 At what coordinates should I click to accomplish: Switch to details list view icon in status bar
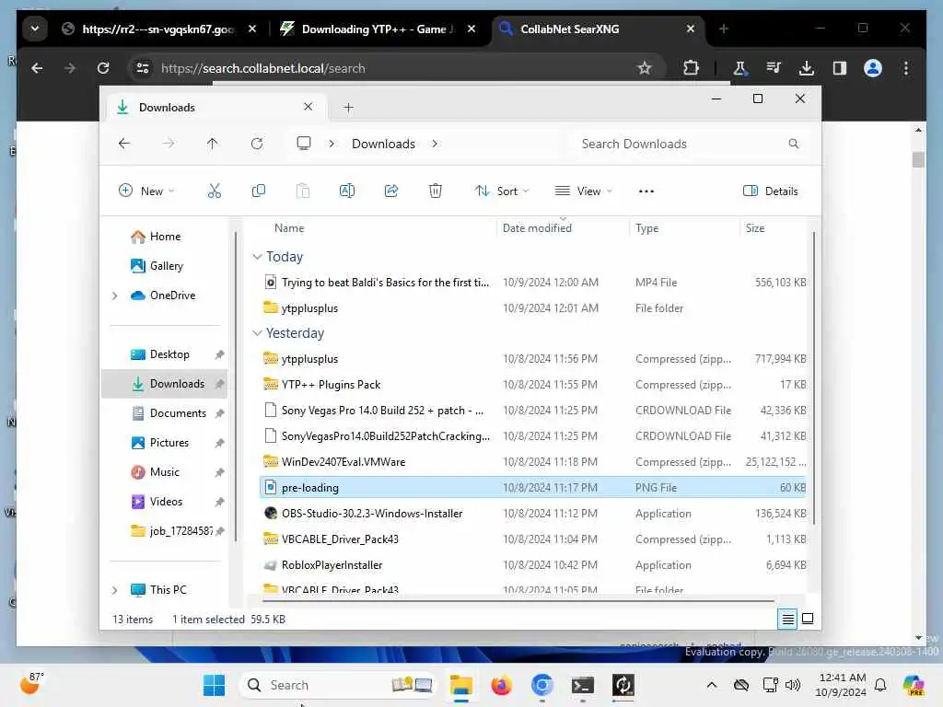click(x=787, y=619)
